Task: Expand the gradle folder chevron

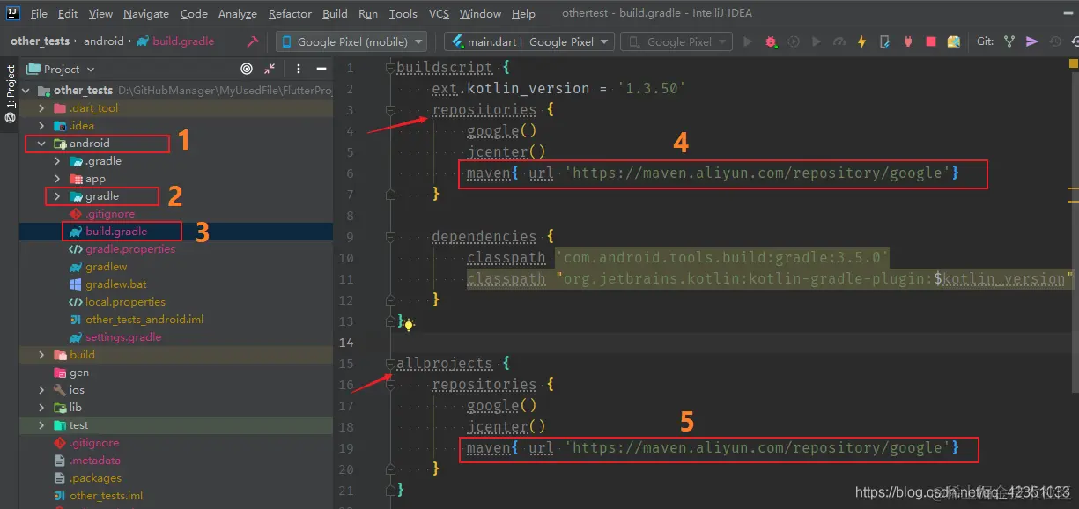Action: point(57,196)
